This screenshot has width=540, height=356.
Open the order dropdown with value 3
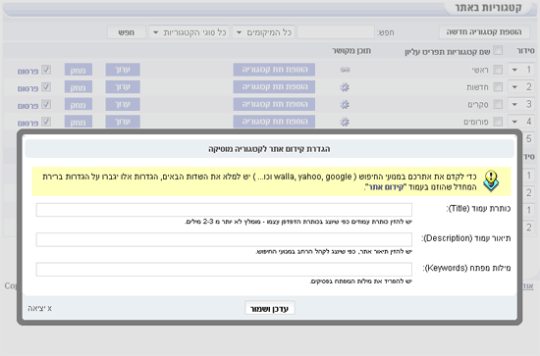521,104
